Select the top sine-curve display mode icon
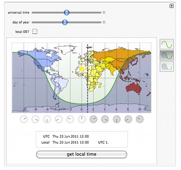 tap(167, 44)
